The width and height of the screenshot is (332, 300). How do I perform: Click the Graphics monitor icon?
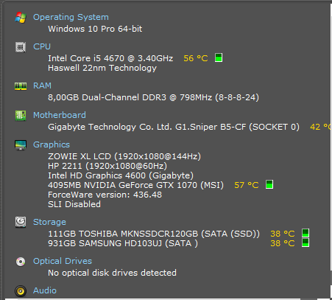(21, 145)
